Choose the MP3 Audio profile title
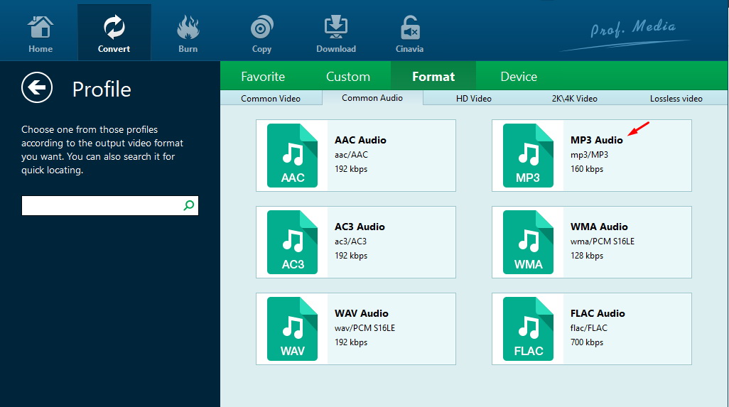Image resolution: width=729 pixels, height=407 pixels. pyautogui.click(x=597, y=140)
